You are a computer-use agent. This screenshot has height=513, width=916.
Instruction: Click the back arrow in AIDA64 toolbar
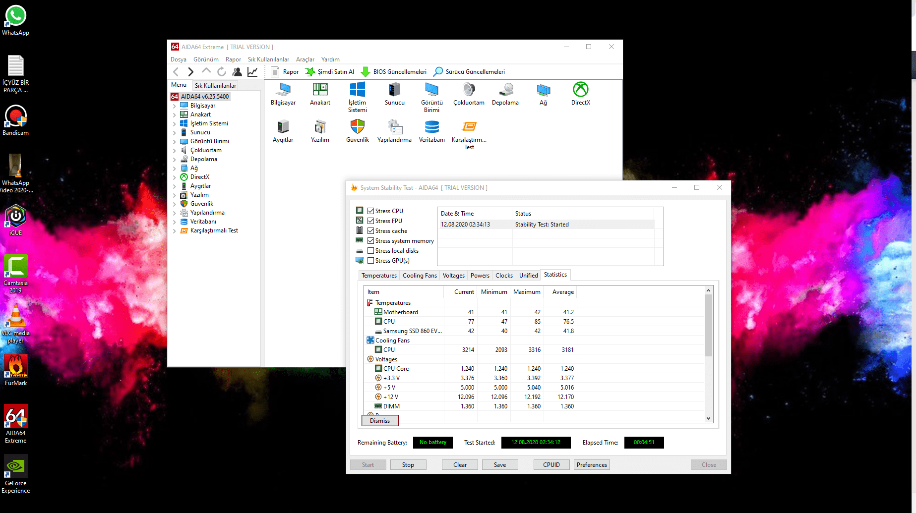[176, 72]
